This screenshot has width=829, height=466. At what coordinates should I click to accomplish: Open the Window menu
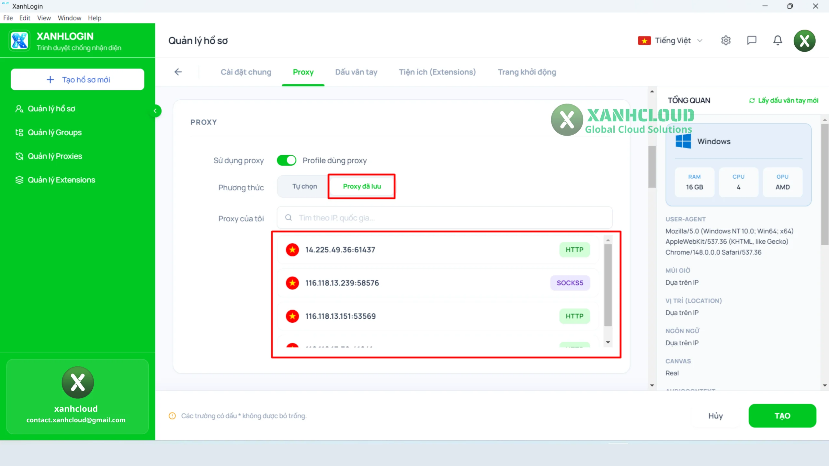click(69, 18)
